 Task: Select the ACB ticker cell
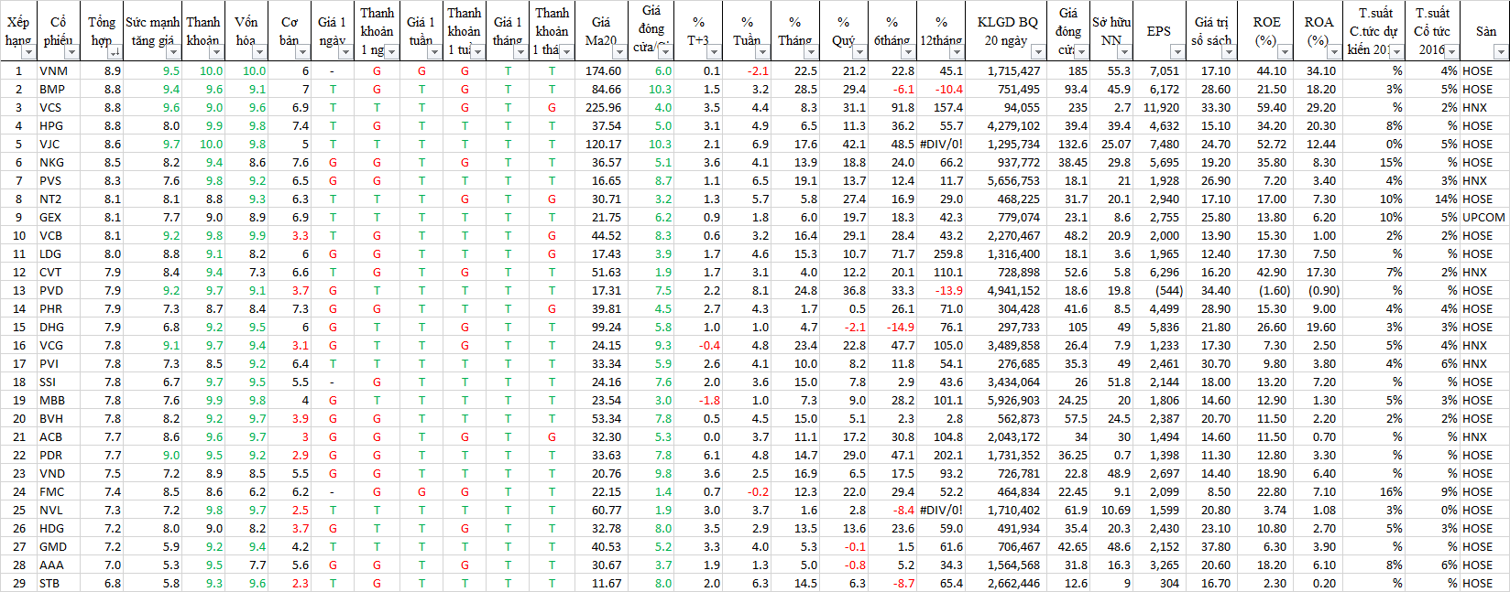[x=60, y=436]
